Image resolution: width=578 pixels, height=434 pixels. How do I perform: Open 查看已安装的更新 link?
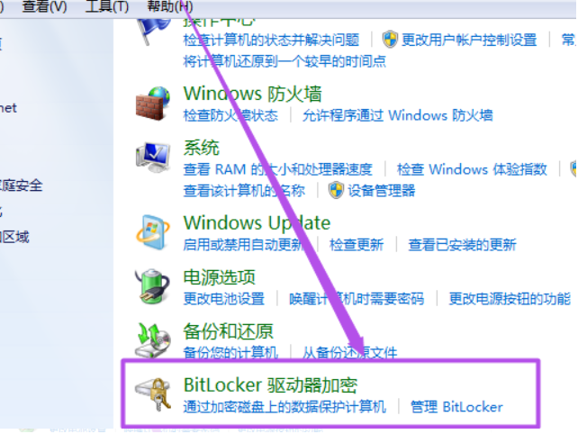coord(462,245)
